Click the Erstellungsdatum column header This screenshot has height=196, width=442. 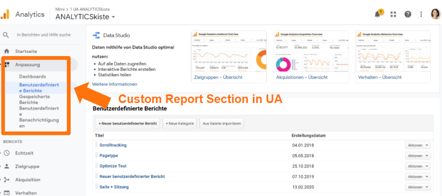308,136
